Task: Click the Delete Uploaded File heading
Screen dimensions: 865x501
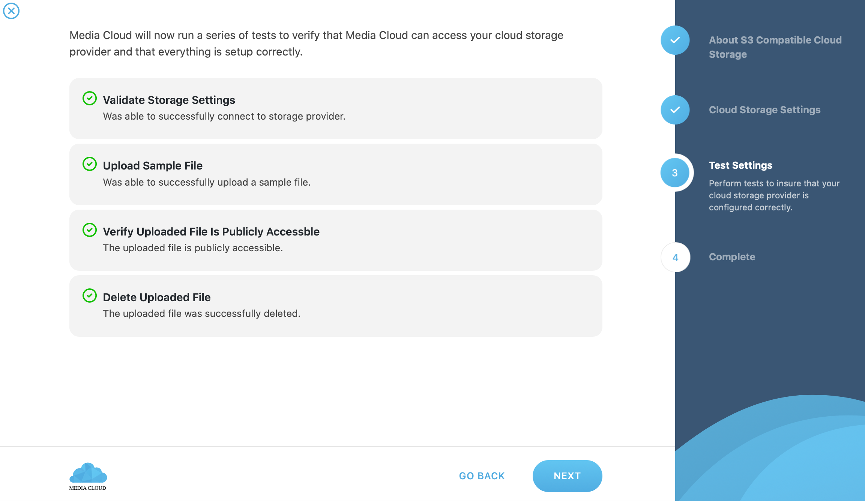Action: (x=157, y=297)
